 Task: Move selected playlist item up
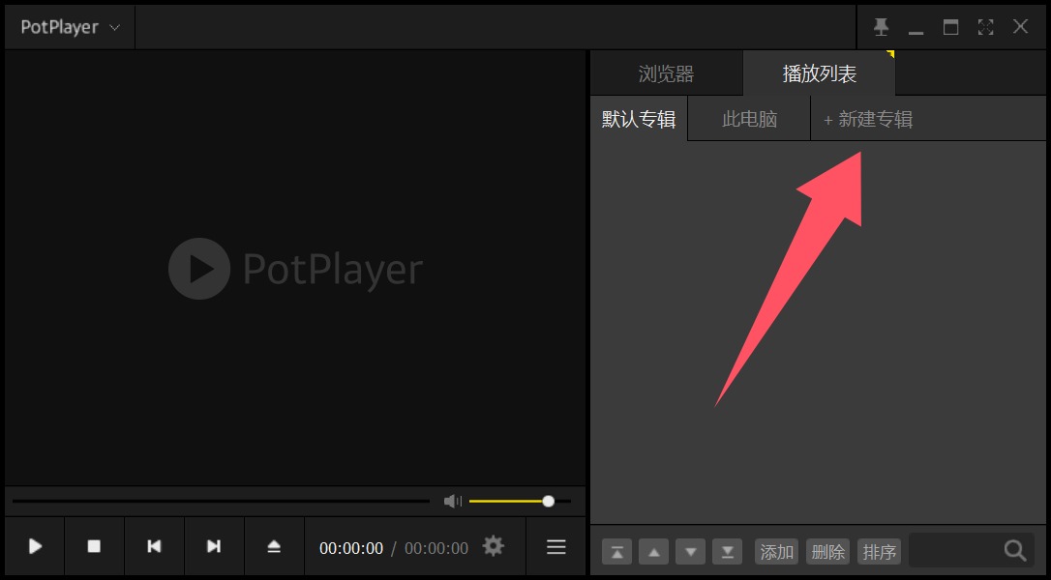(x=653, y=552)
